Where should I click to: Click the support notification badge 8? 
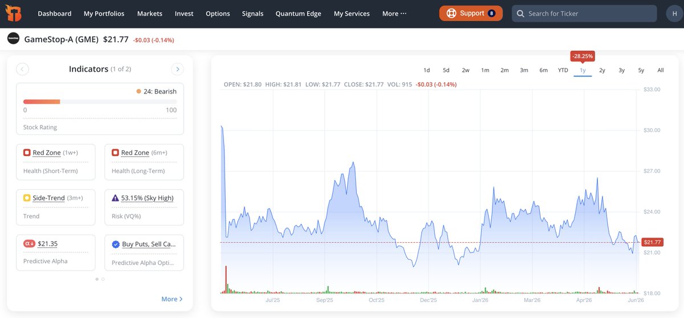491,13
